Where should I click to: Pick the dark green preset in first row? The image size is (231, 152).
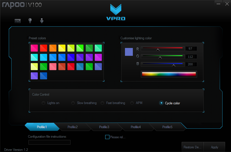[89, 48]
